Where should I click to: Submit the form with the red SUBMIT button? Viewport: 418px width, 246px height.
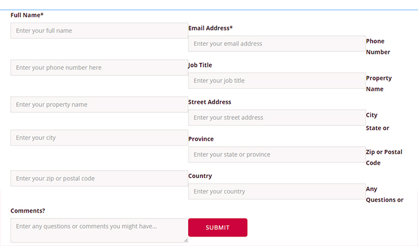click(x=218, y=227)
